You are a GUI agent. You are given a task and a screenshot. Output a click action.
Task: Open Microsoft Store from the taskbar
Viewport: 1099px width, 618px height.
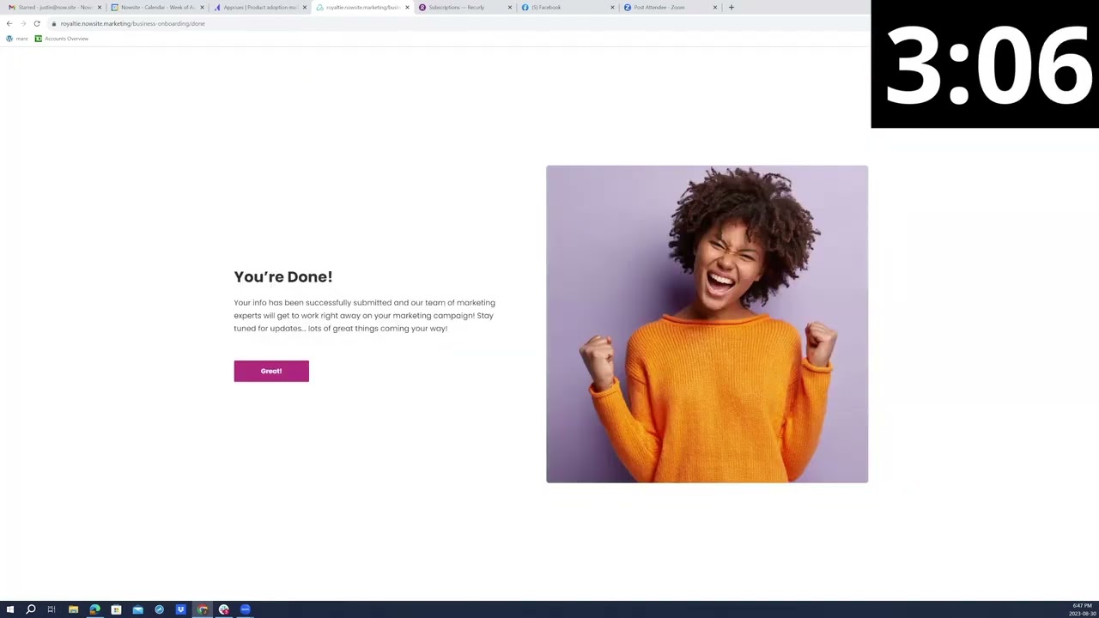point(116,609)
